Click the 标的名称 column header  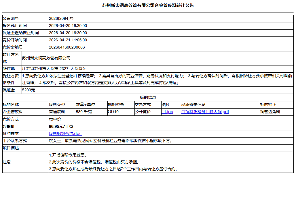coord(11,105)
